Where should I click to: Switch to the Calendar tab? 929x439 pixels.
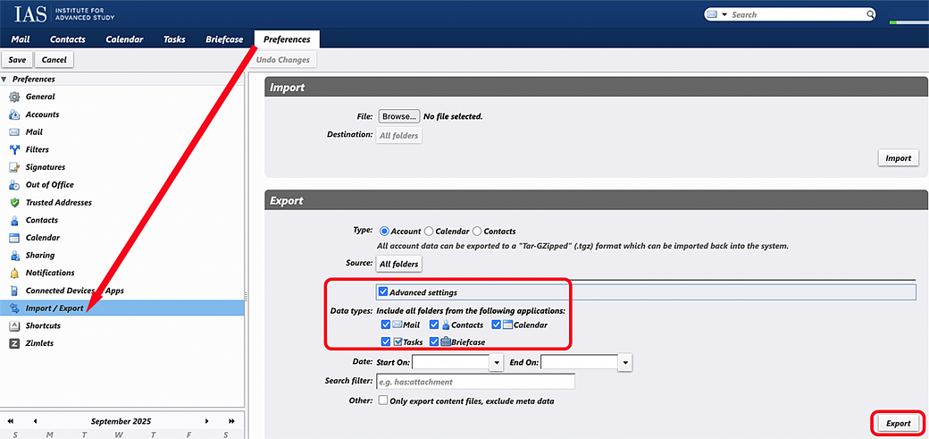tap(124, 39)
